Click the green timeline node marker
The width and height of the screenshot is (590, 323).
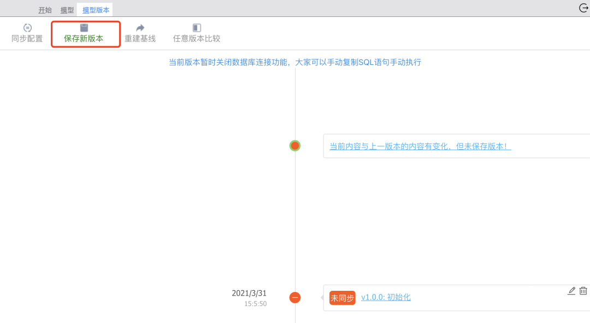pyautogui.click(x=295, y=146)
